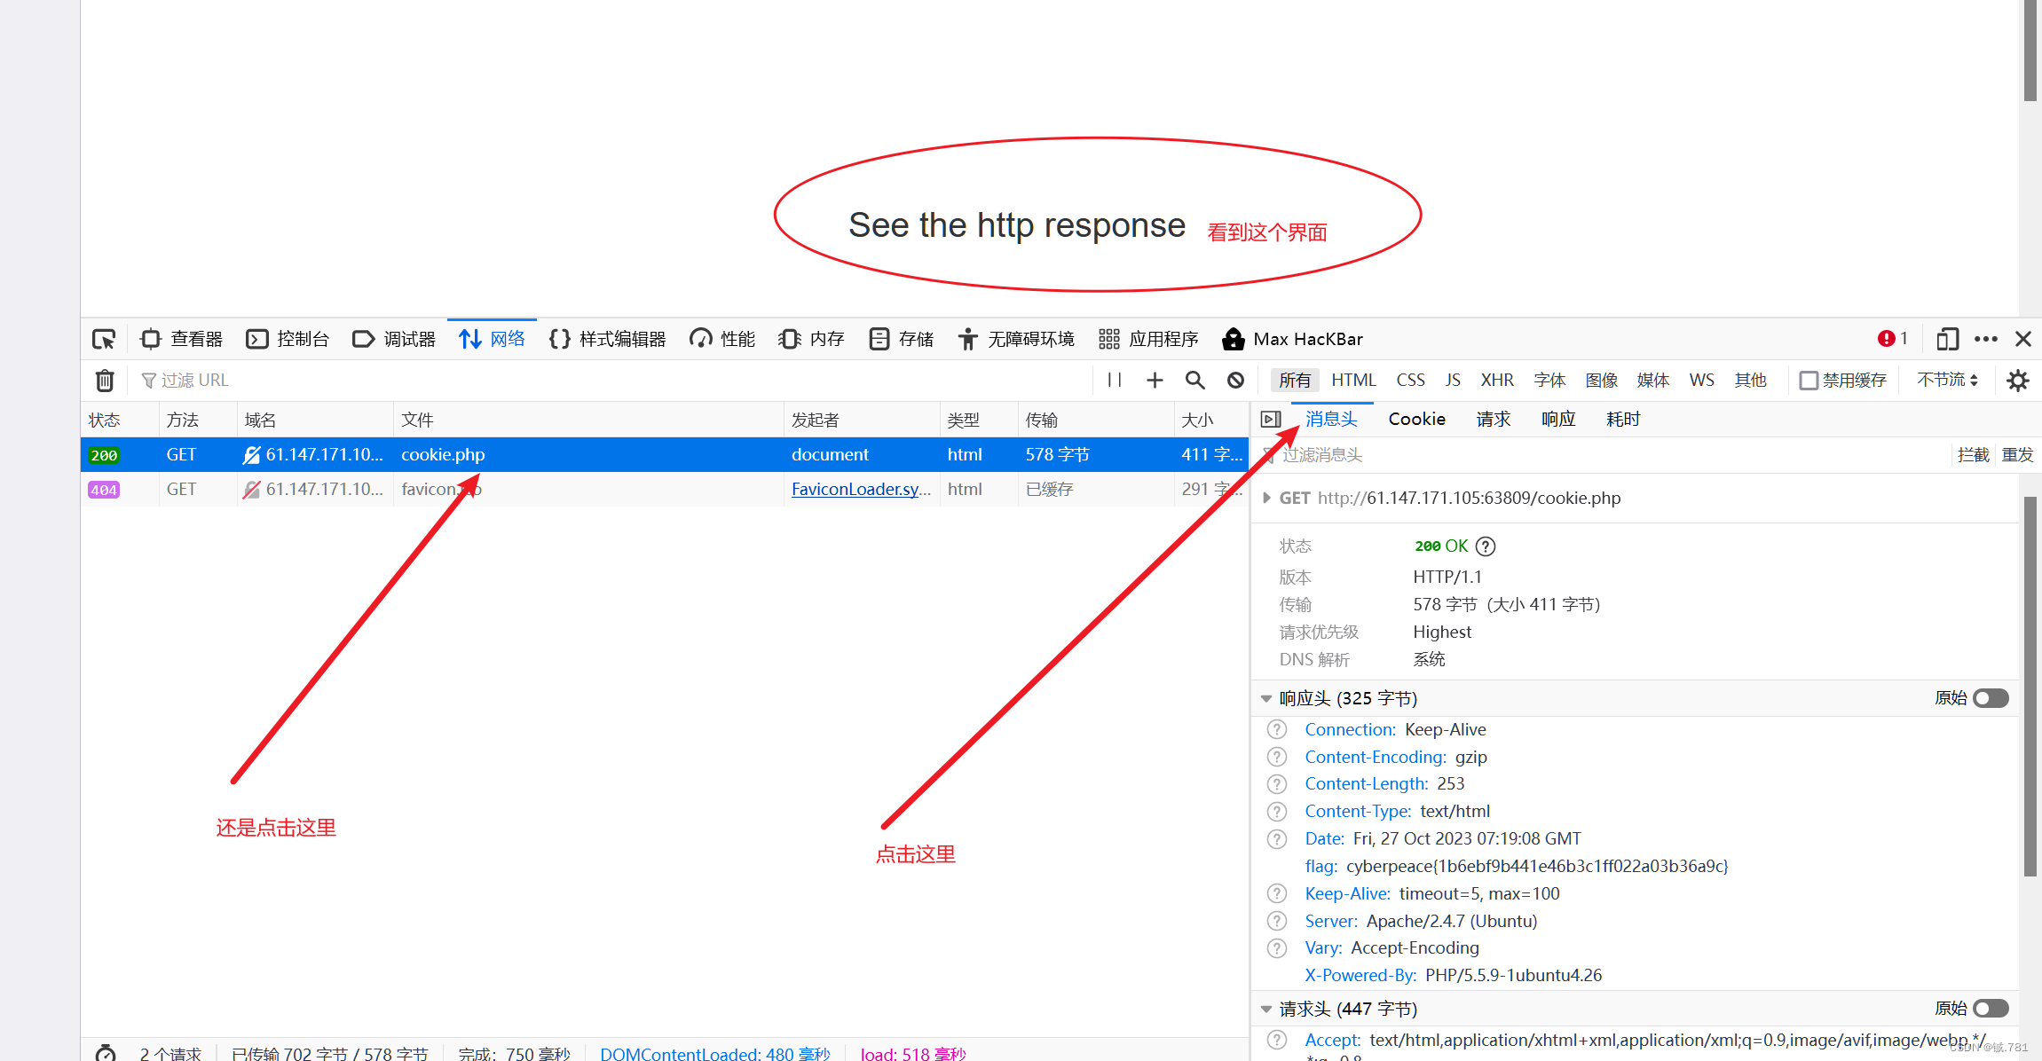
Task: Toggle responsive design mode icon
Action: [1947, 339]
